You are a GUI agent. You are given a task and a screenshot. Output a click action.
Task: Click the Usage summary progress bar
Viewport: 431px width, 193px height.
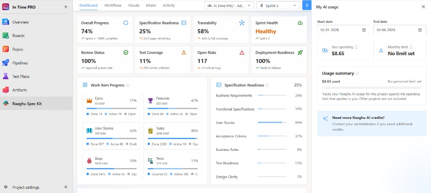(372, 88)
